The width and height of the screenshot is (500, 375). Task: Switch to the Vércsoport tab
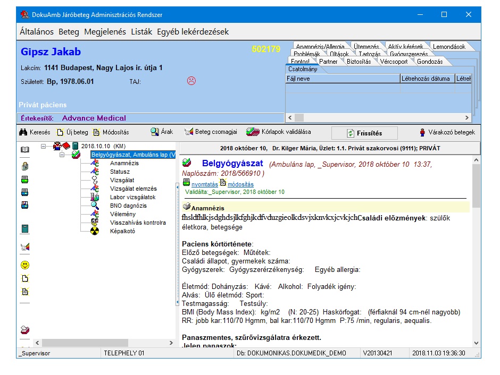pyautogui.click(x=394, y=62)
